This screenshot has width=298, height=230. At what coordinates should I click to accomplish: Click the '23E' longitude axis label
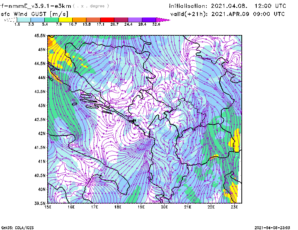coord(234,207)
